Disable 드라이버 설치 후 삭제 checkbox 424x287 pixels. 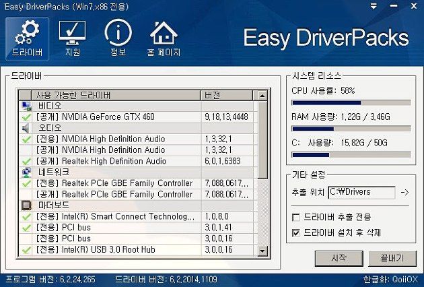pyautogui.click(x=296, y=233)
